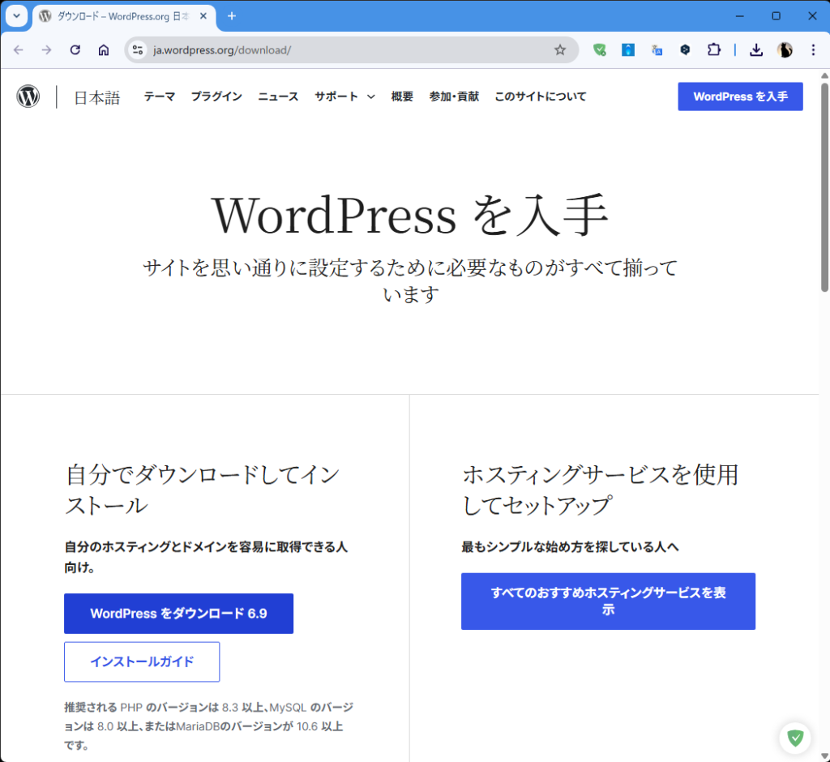
Task: Open Chrome's three-dot menu
Action: (x=813, y=50)
